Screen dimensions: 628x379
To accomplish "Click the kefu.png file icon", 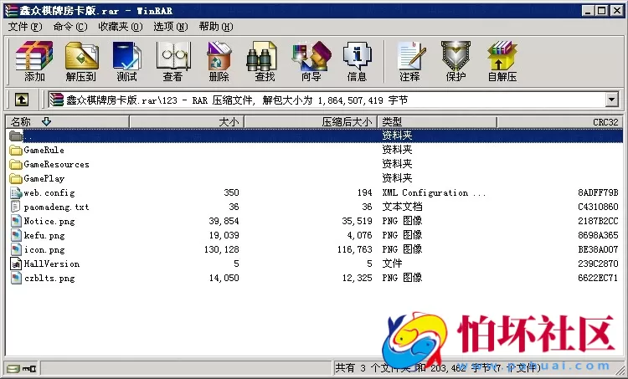I will pyautogui.click(x=16, y=235).
